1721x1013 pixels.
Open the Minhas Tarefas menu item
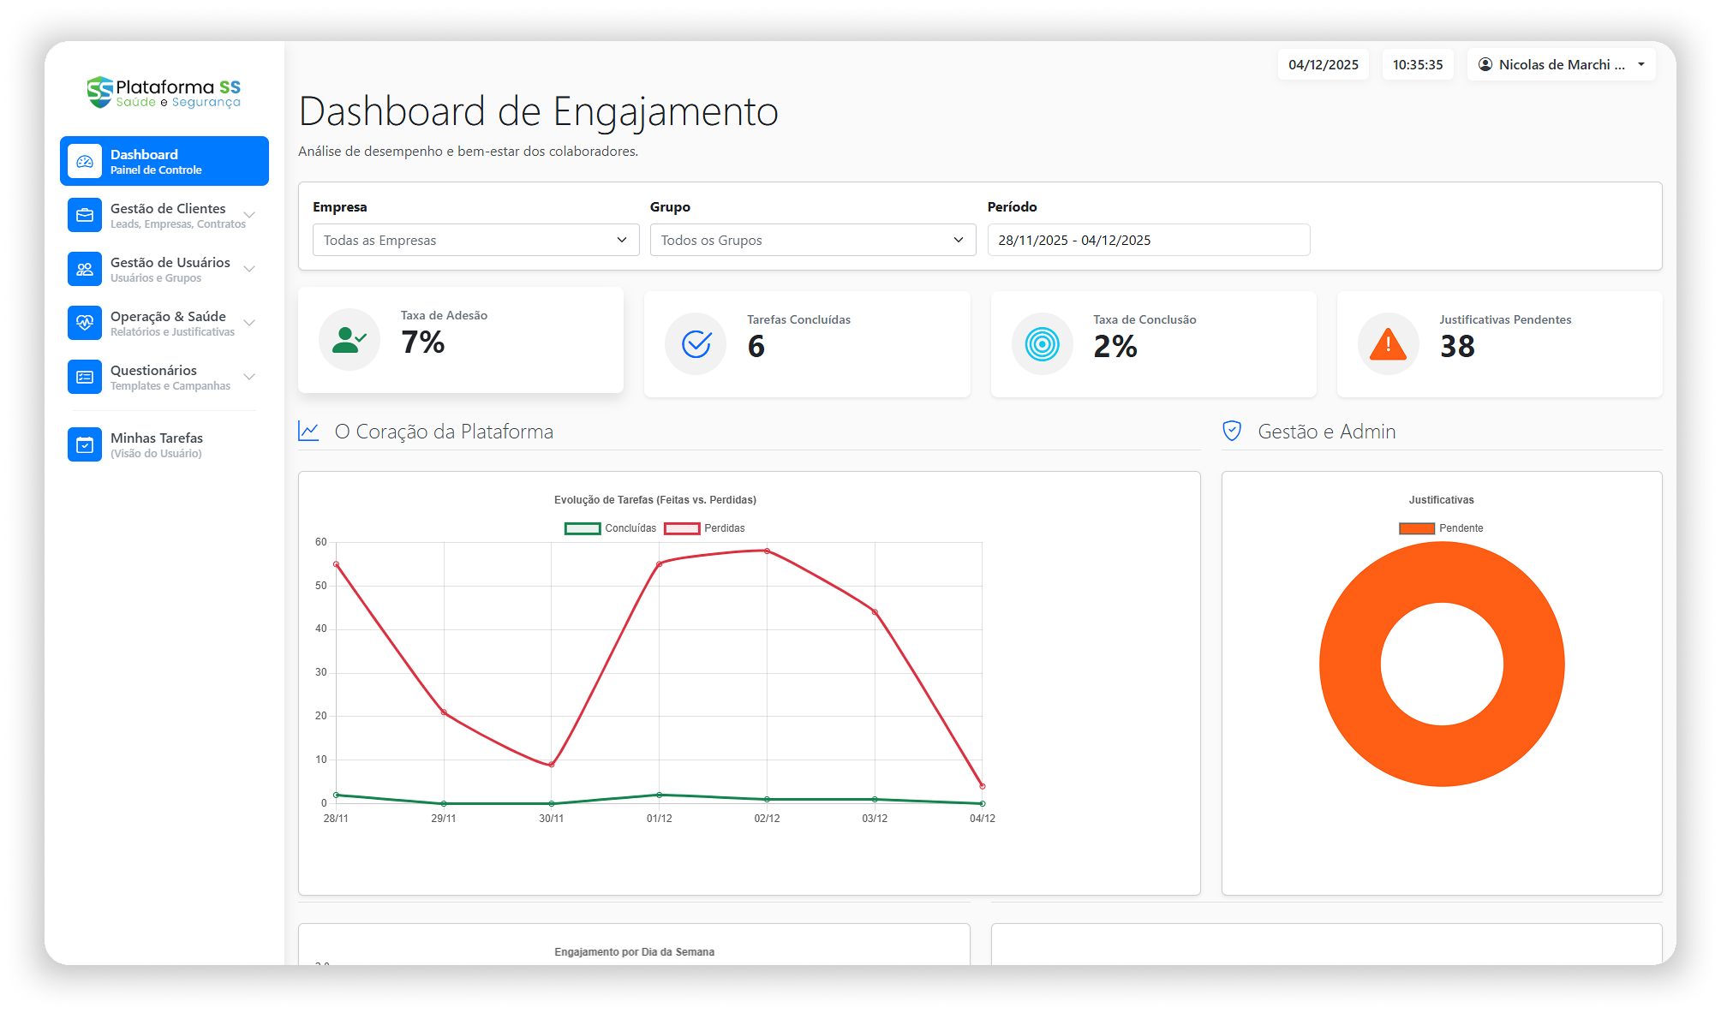(x=157, y=444)
